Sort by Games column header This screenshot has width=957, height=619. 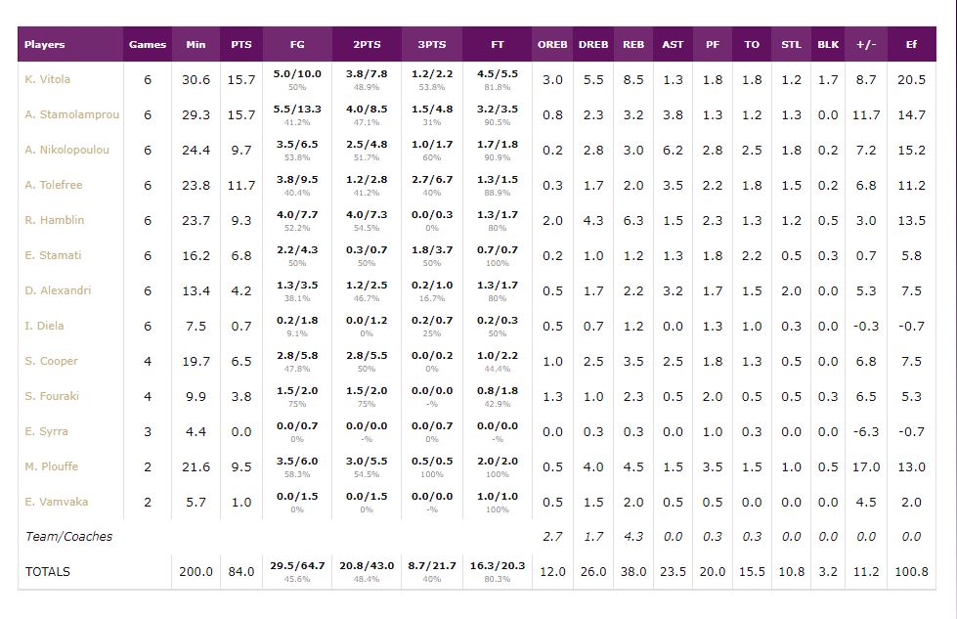[148, 44]
